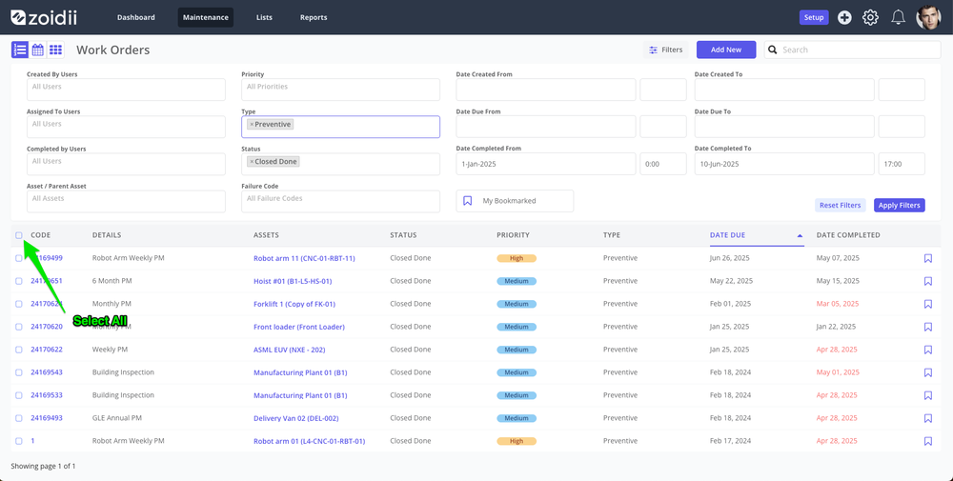This screenshot has height=481, width=953.
Task: Open Created By Users dropdown
Action: pyautogui.click(x=126, y=90)
